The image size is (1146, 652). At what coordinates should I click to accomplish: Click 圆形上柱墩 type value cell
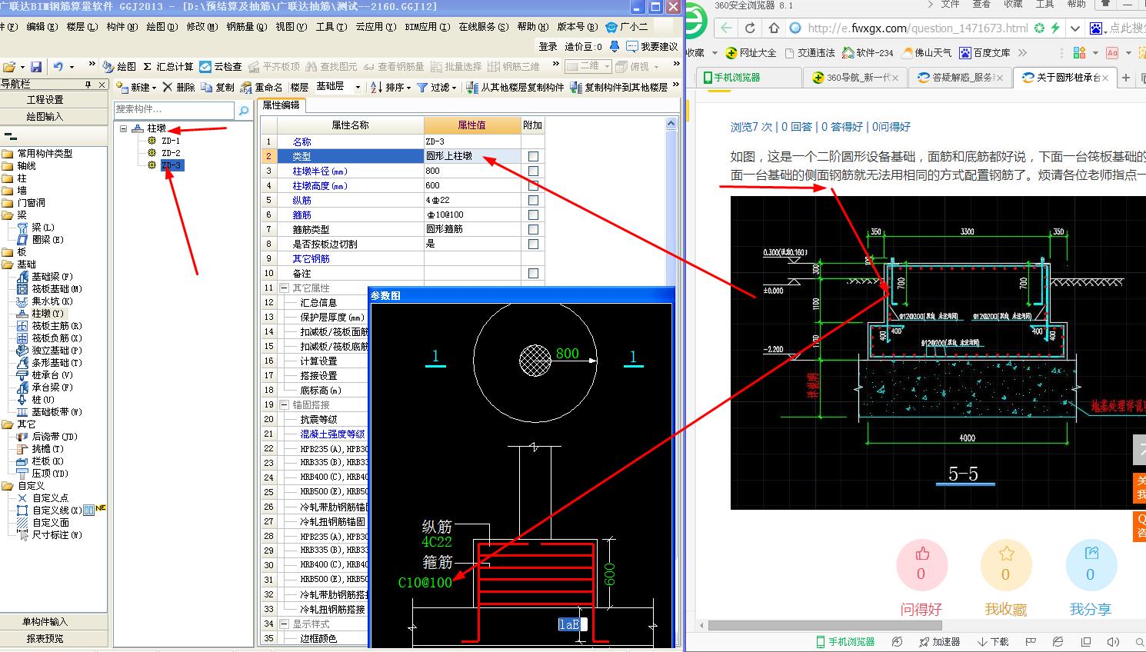472,156
